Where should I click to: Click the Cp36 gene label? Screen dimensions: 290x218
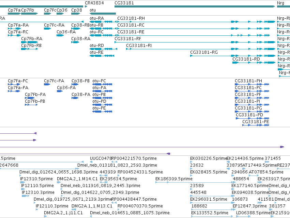62,10
